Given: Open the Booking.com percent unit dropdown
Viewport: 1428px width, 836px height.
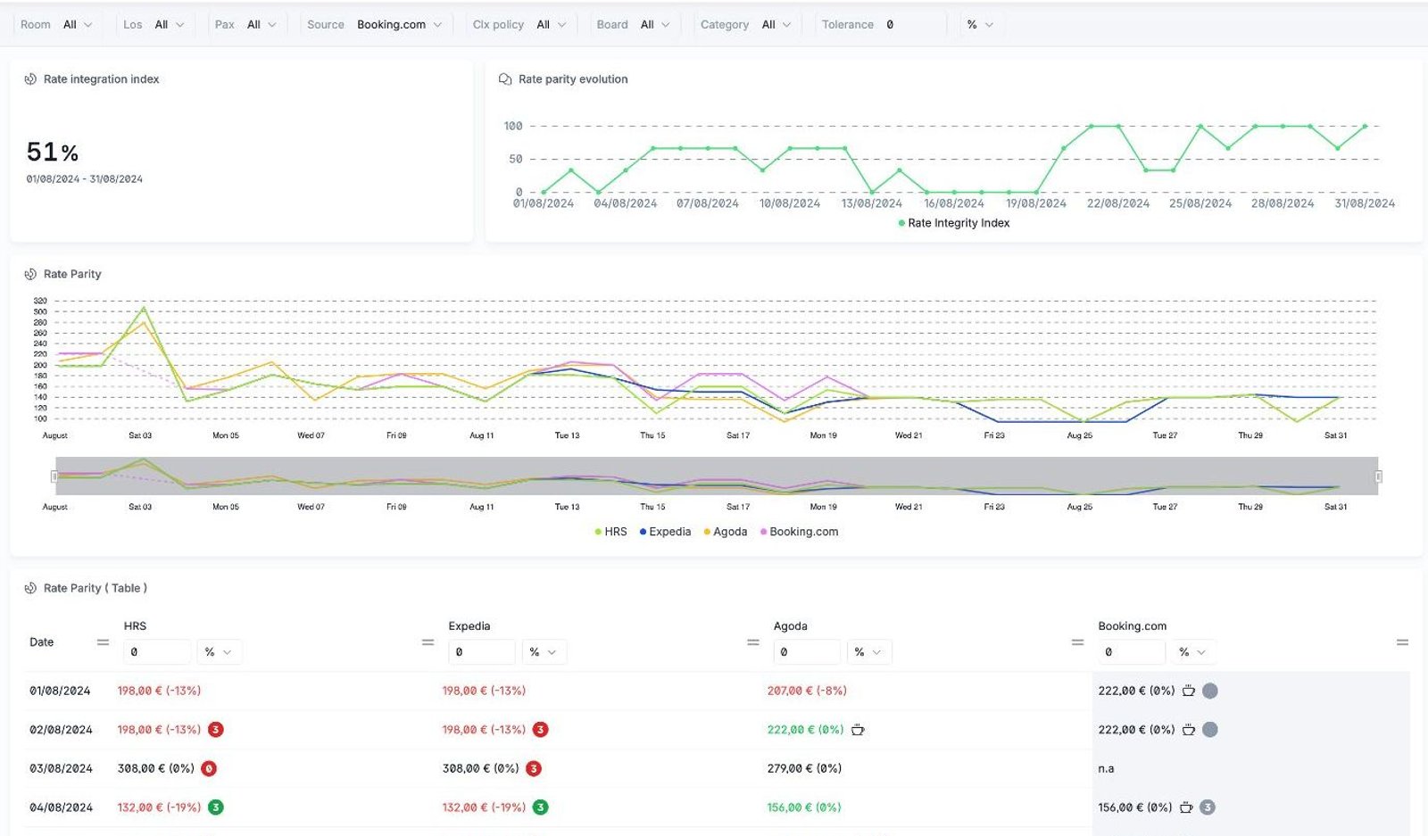Looking at the screenshot, I should click(x=1192, y=652).
